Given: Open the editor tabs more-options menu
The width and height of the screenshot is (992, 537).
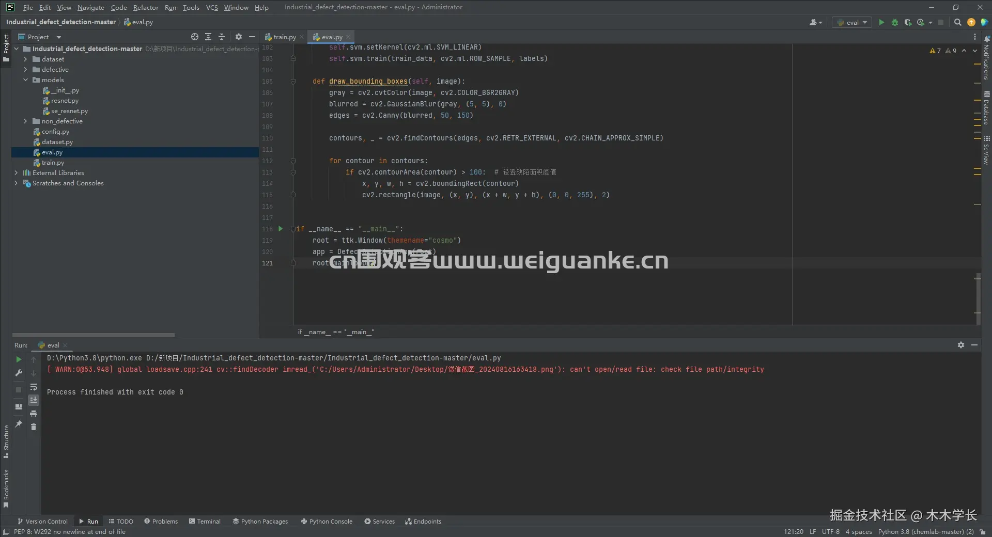Looking at the screenshot, I should point(975,37).
